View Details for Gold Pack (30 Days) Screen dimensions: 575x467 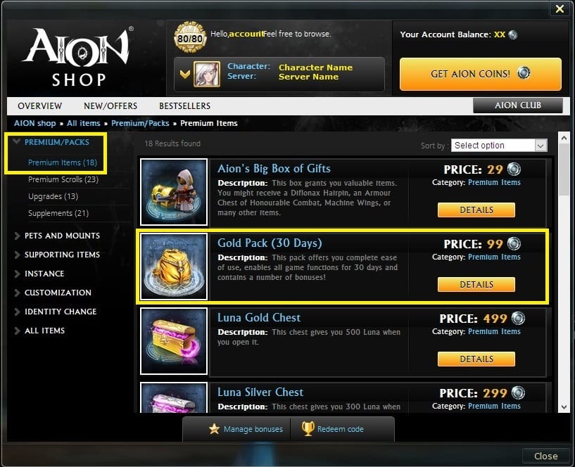[x=476, y=284]
